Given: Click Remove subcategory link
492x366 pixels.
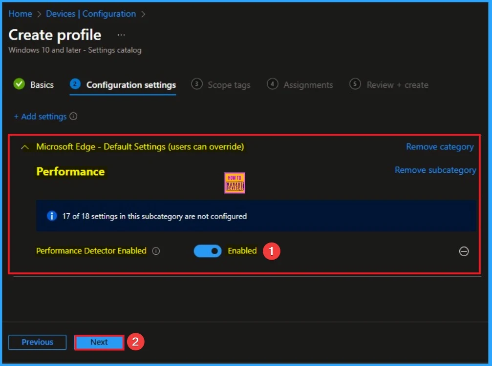Looking at the screenshot, I should (435, 170).
